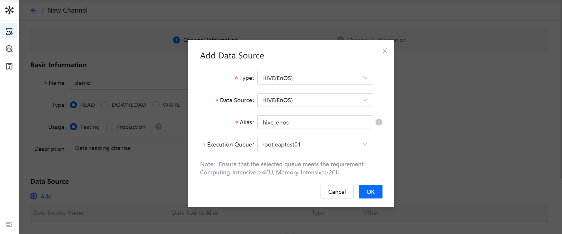562x234 pixels.
Task: Open the download tasks sidebar icon
Action: 9,66
